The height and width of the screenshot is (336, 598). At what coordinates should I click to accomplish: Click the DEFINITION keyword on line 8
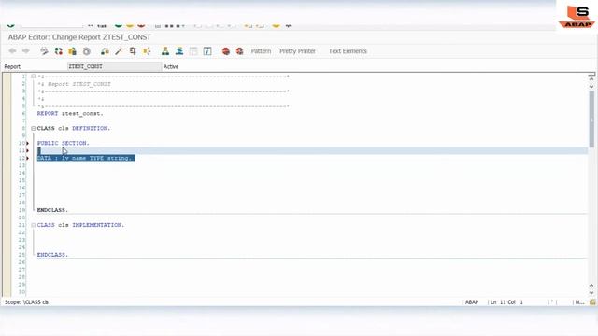point(91,129)
